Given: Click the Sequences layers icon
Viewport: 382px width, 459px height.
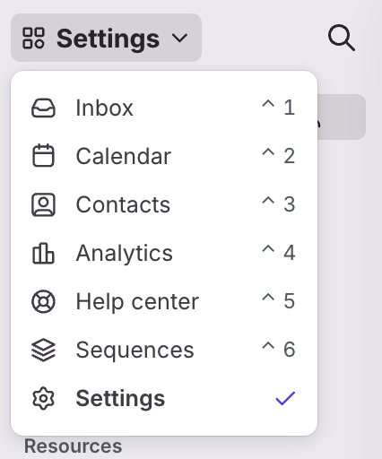Looking at the screenshot, I should point(43,350).
